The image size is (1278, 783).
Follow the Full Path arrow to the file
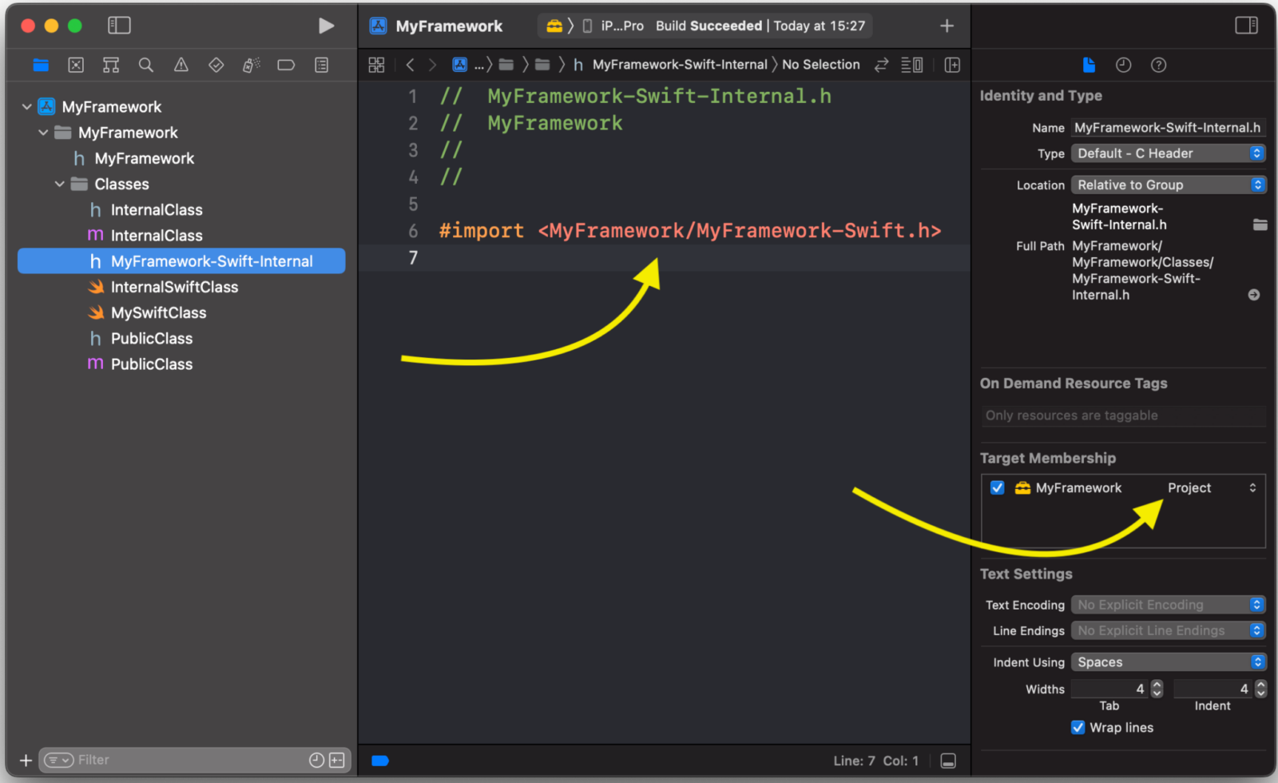click(x=1254, y=294)
